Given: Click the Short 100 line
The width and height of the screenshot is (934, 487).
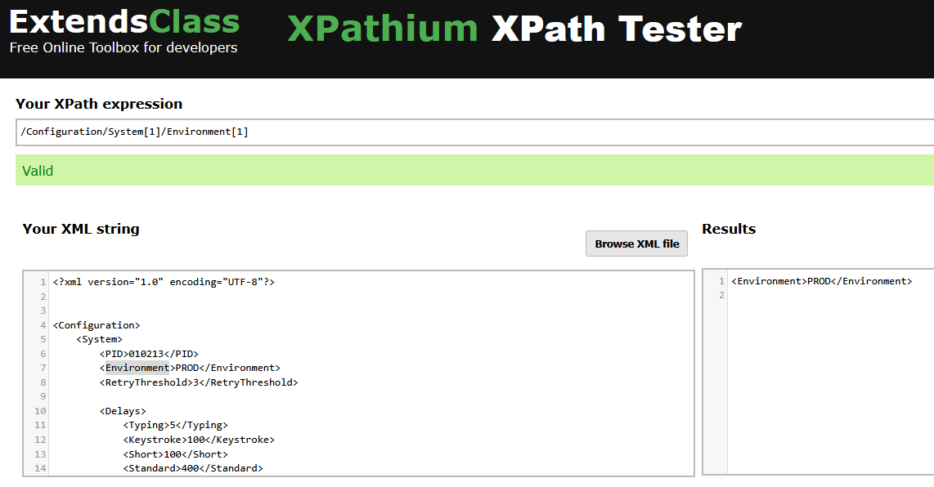Looking at the screenshot, I should [175, 453].
